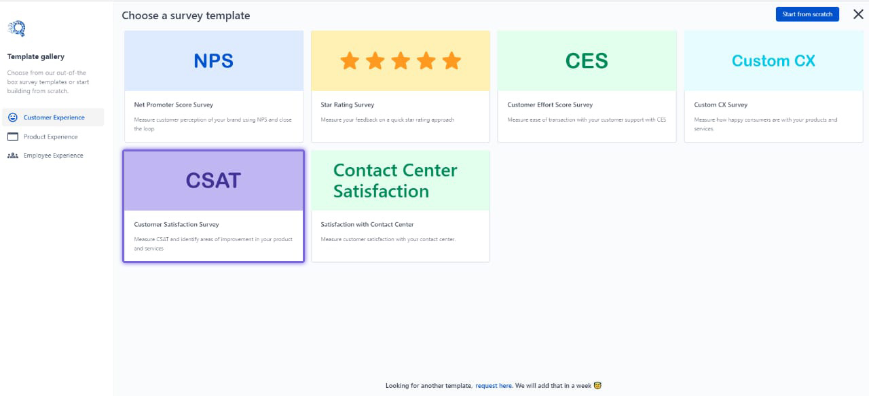Close the survey template chooser

click(857, 14)
